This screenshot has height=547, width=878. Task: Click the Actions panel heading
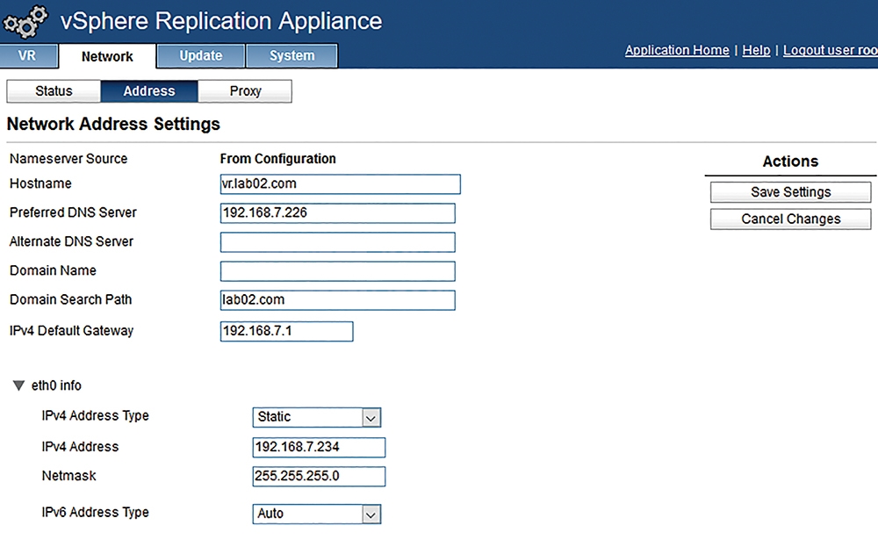790,162
